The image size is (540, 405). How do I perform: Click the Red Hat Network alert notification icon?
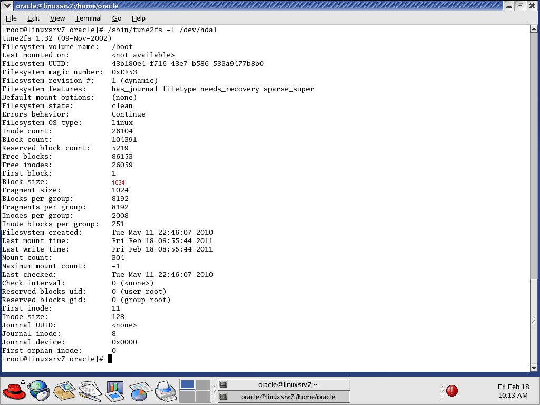[x=451, y=390]
